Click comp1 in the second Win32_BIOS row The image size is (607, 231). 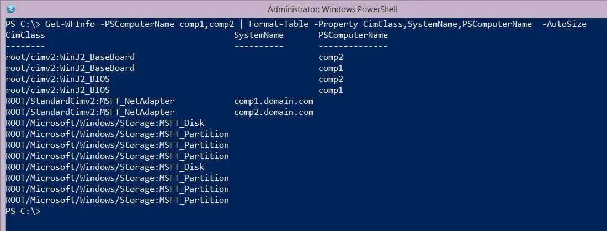[331, 91]
